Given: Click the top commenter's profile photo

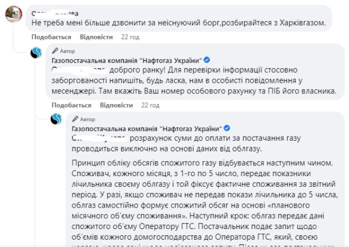Looking at the screenshot, I should click(13, 14).
